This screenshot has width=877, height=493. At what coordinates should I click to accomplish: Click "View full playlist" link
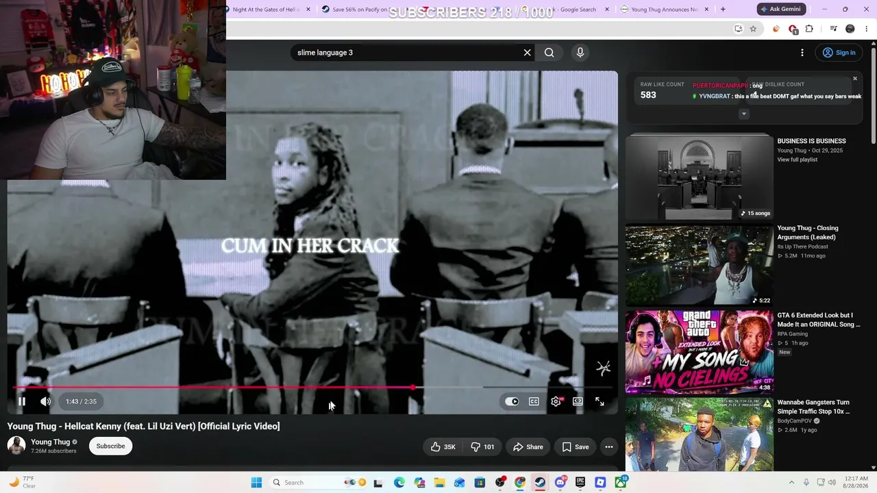coord(797,160)
